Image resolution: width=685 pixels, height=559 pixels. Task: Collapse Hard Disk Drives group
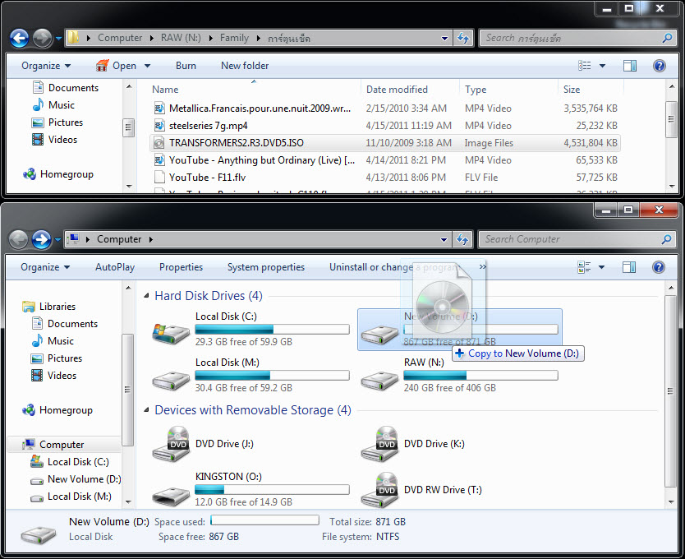point(146,296)
